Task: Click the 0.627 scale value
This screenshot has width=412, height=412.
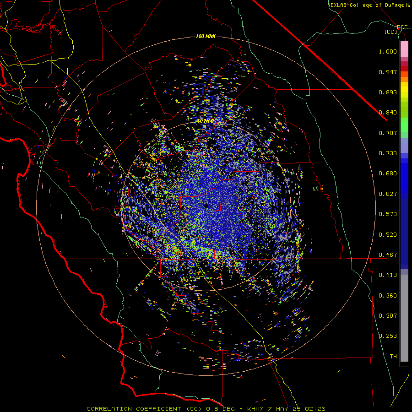Action: pos(388,194)
